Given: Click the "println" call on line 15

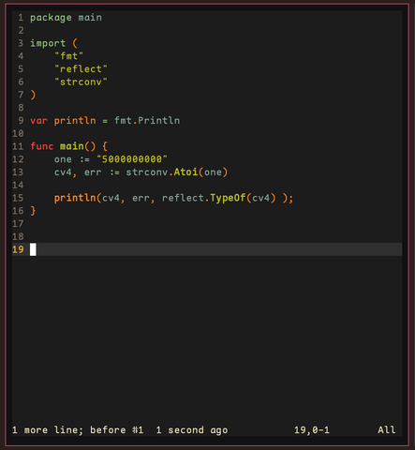Looking at the screenshot, I should [x=75, y=198].
